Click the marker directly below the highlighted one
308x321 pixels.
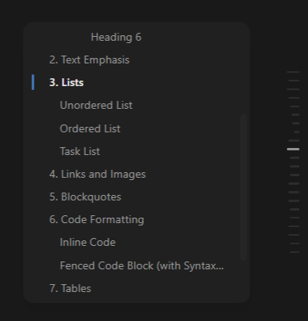tap(295, 157)
